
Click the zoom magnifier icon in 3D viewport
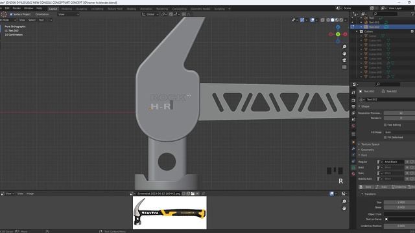[x=344, y=47]
